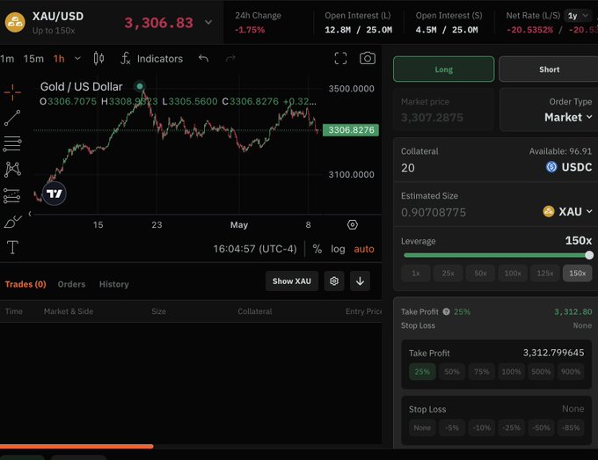
Task: Select the trend line drawing tool
Action: tap(12, 118)
